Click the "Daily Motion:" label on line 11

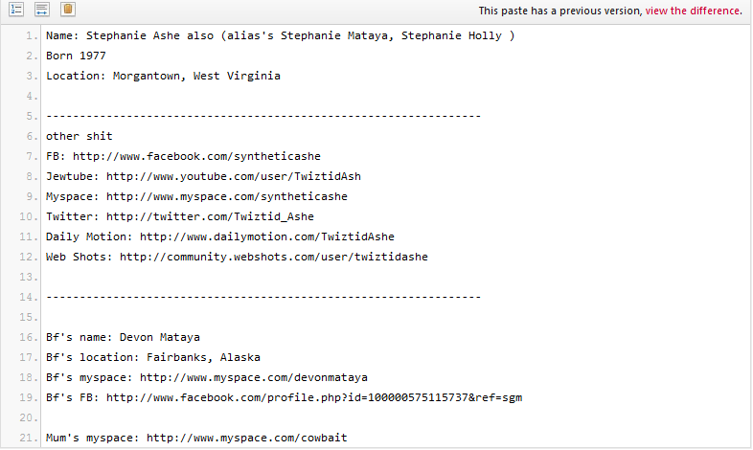[89, 236]
